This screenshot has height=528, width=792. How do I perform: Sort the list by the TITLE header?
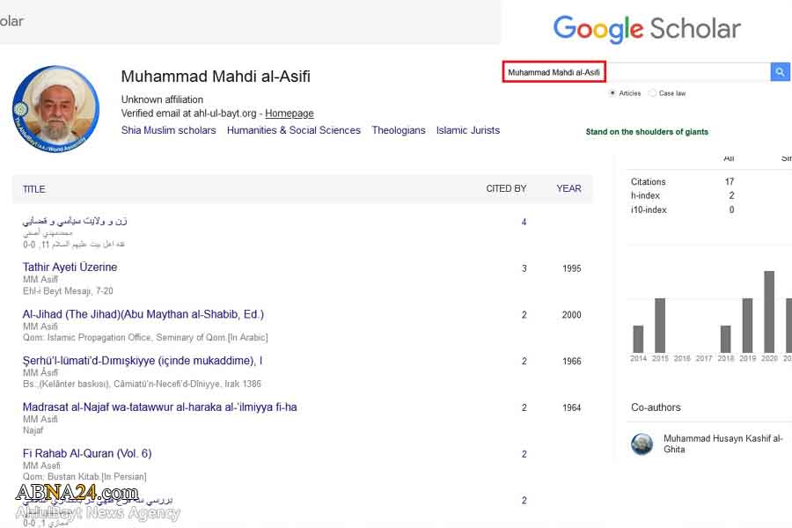click(33, 189)
